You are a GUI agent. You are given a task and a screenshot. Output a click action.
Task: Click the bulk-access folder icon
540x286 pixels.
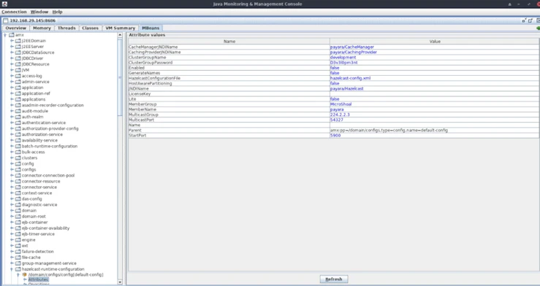pyautogui.click(x=18, y=152)
